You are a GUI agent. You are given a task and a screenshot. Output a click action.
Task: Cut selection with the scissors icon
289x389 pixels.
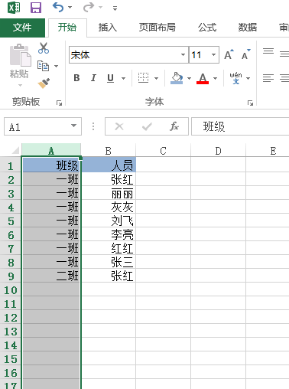44,48
